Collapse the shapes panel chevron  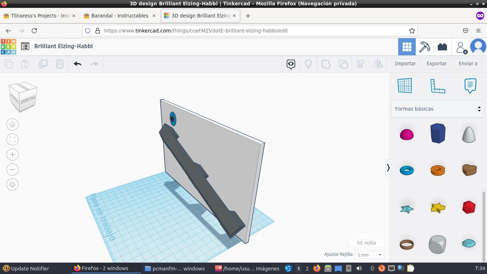click(388, 168)
